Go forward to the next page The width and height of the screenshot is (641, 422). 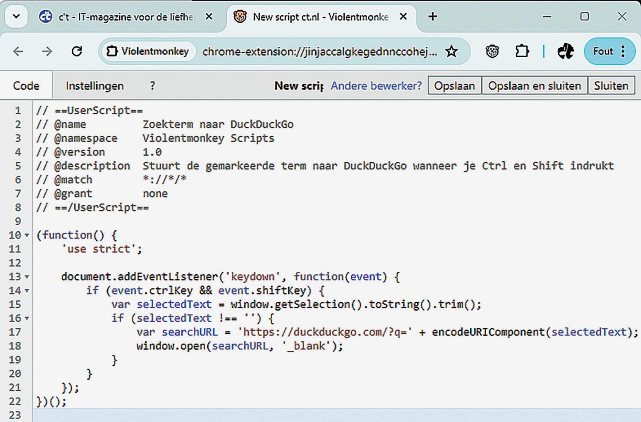(x=47, y=52)
